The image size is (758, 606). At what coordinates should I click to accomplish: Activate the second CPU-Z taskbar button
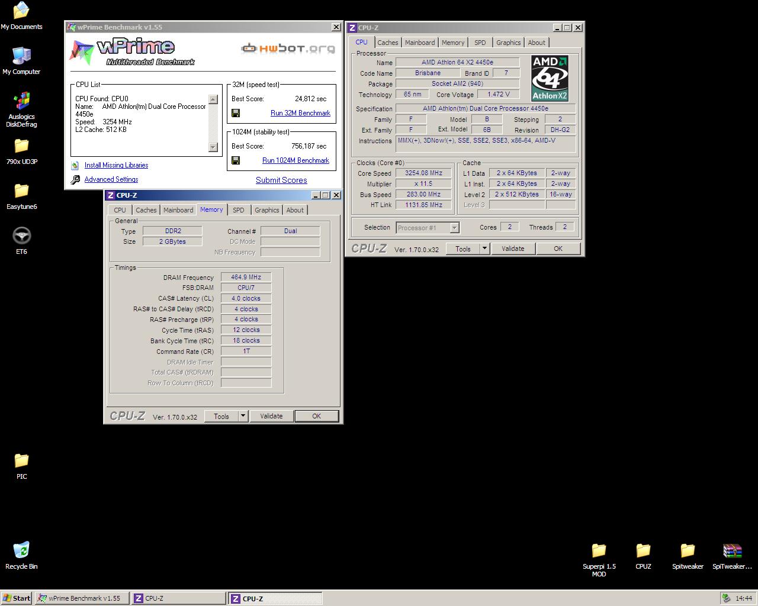click(275, 598)
